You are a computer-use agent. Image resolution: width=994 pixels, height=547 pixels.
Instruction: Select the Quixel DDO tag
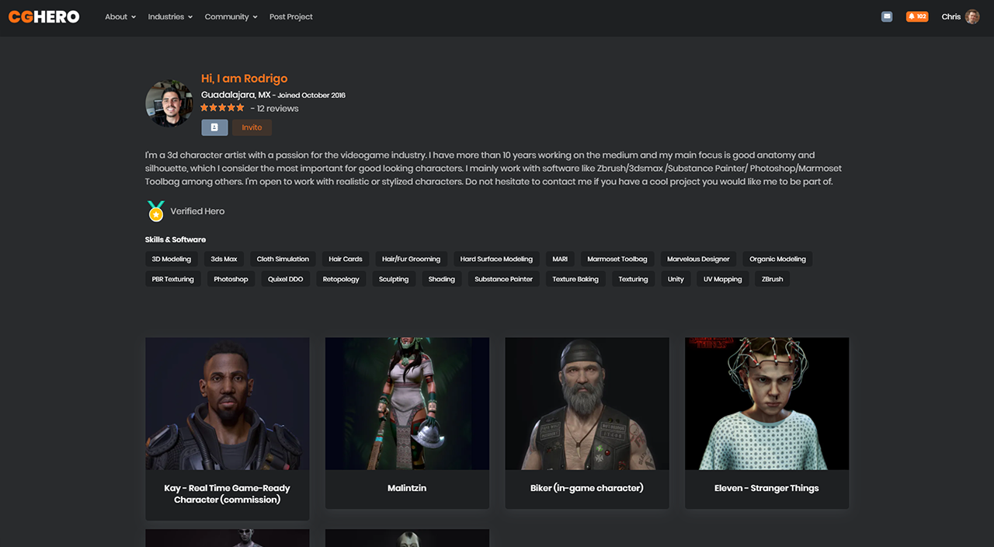[x=286, y=279]
